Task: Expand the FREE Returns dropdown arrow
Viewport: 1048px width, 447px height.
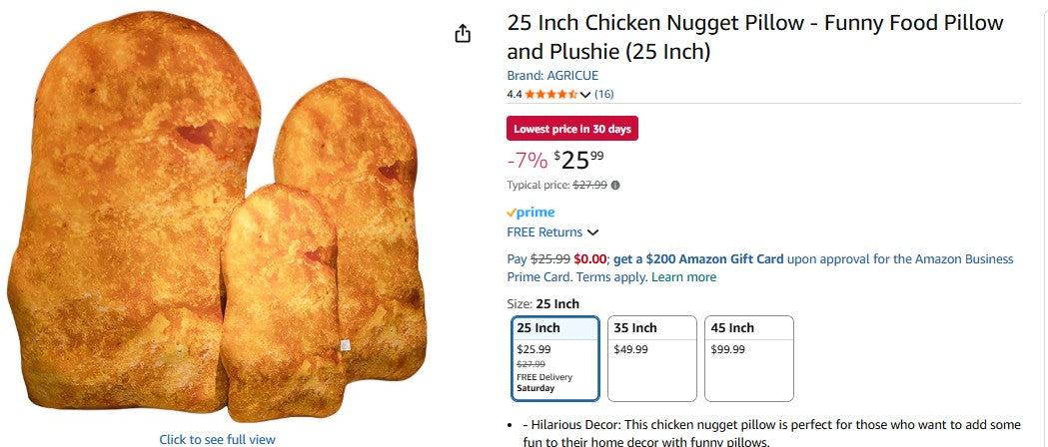Action: pos(592,232)
